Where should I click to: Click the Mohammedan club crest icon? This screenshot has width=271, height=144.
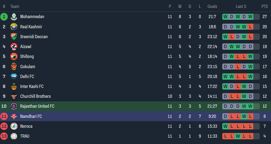tap(14, 17)
